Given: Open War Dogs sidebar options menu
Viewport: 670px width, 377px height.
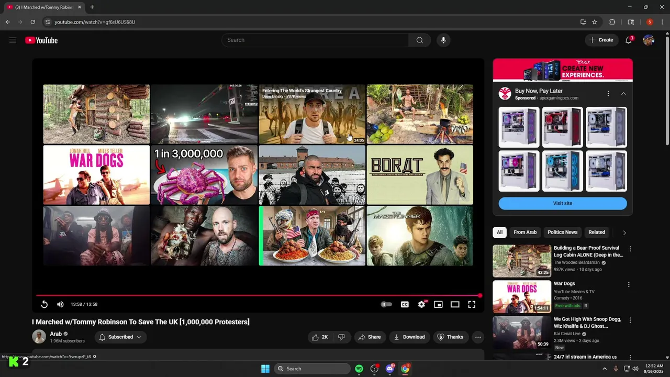Looking at the screenshot, I should click(629, 285).
